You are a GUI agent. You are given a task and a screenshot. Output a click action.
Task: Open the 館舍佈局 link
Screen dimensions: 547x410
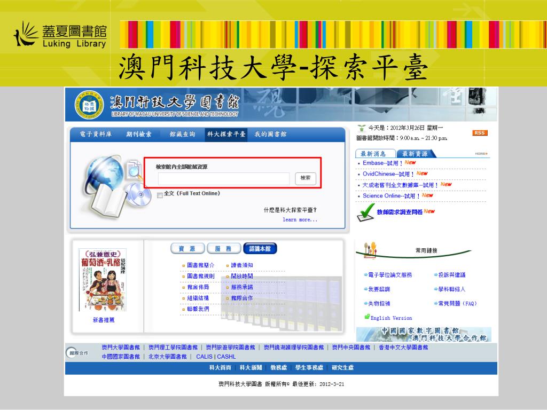point(198,287)
